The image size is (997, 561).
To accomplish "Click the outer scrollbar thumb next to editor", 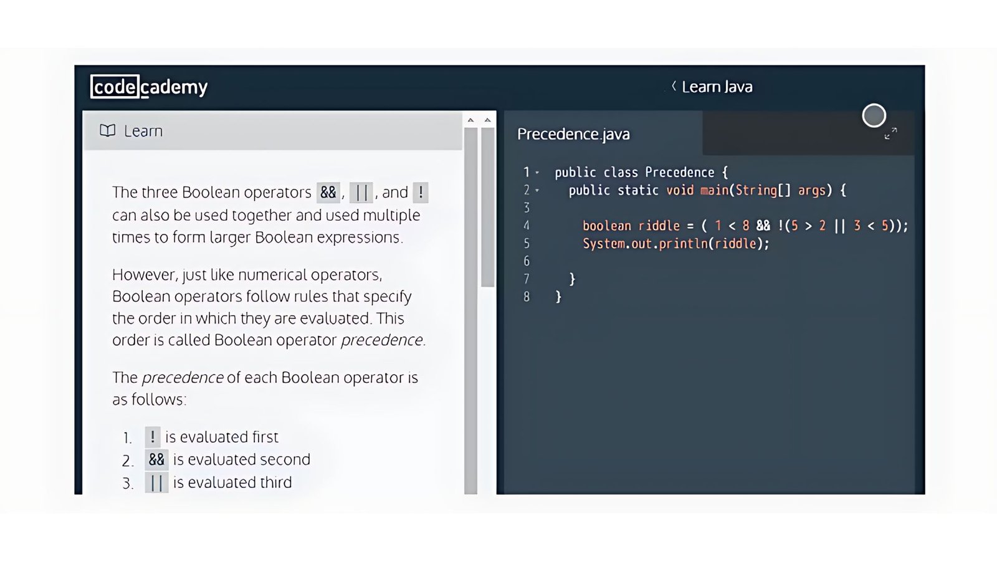I will click(x=488, y=207).
